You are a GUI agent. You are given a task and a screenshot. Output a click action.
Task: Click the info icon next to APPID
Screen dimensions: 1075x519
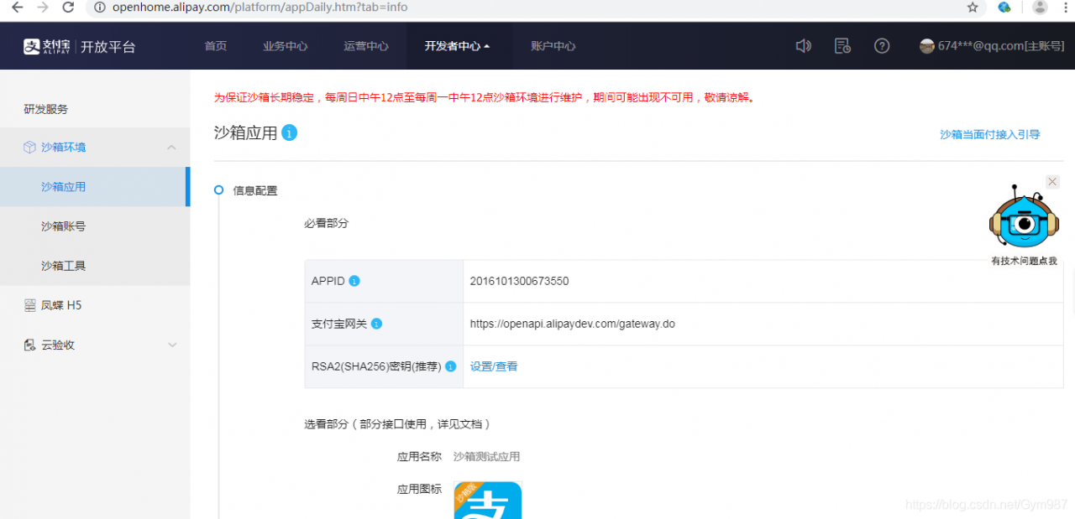[x=354, y=281]
